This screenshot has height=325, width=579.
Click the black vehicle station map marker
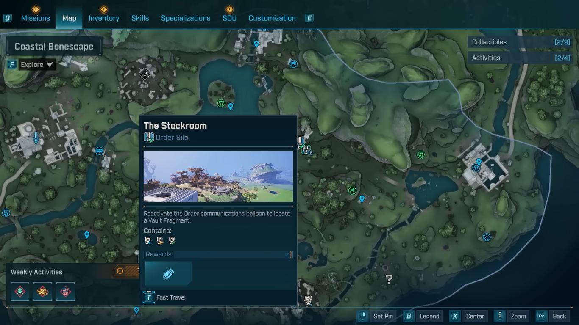coord(145,74)
